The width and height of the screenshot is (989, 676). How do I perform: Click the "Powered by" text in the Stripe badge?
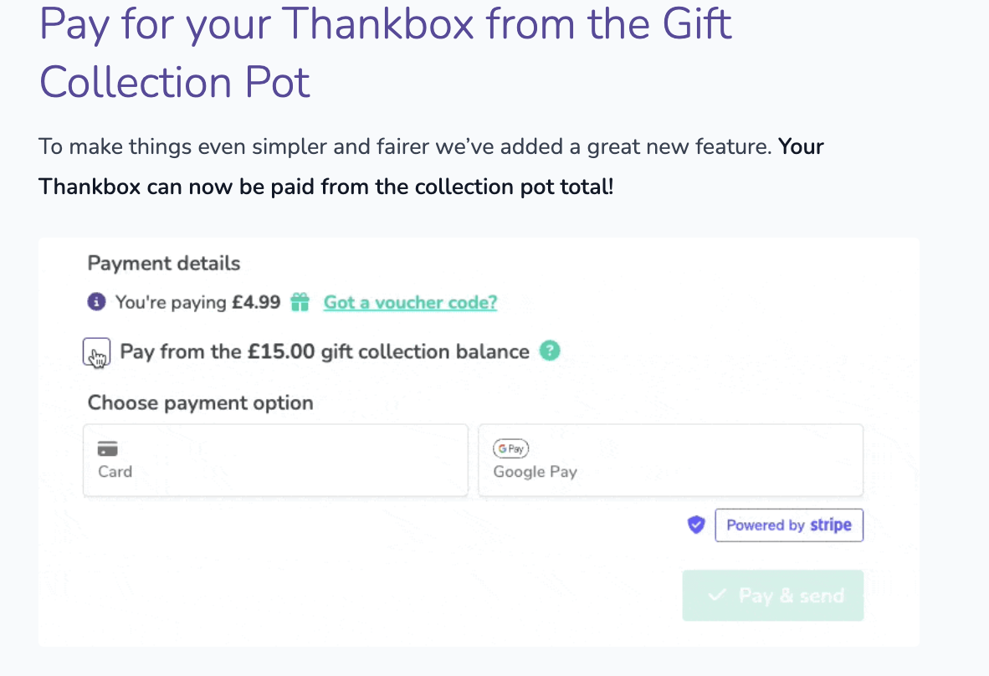click(x=765, y=525)
